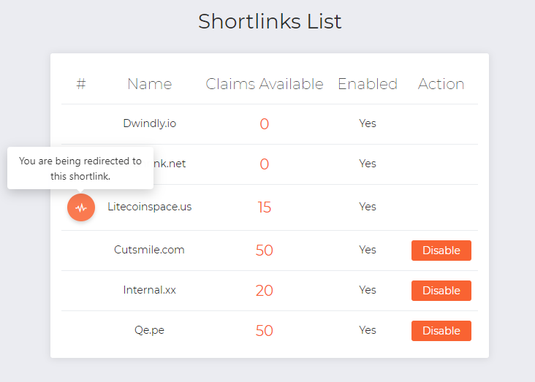Click the 15 claims count for Litecoinspace.us
This screenshot has width=535, height=382.
click(x=265, y=207)
